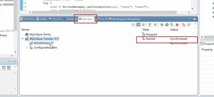Viewport: 214px width, 97px height.
Task: Click the Server column header
Action: click(25, 29)
